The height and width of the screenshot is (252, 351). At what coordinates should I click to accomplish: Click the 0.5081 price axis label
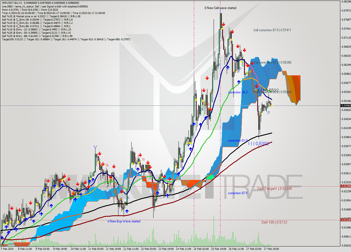[x=346, y=236]
